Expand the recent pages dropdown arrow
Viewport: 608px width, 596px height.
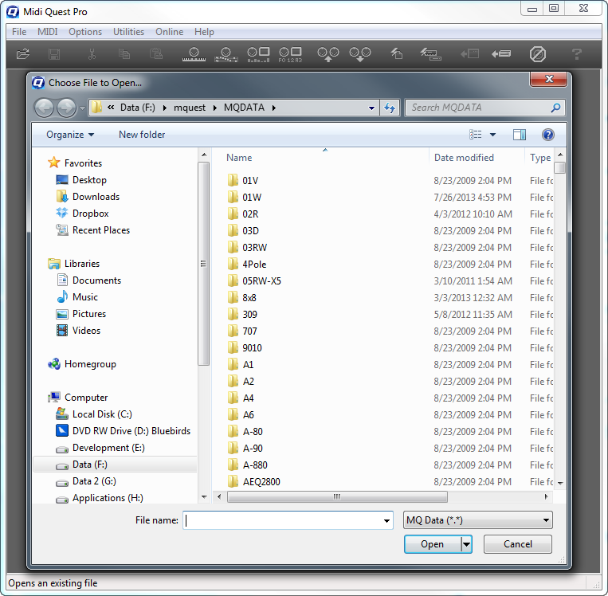[82, 108]
